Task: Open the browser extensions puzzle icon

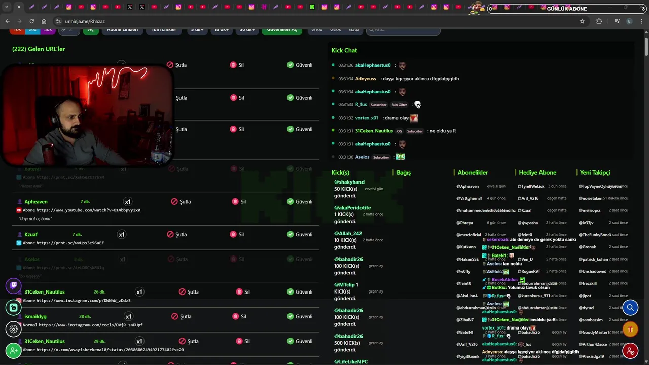Action: coord(599,21)
